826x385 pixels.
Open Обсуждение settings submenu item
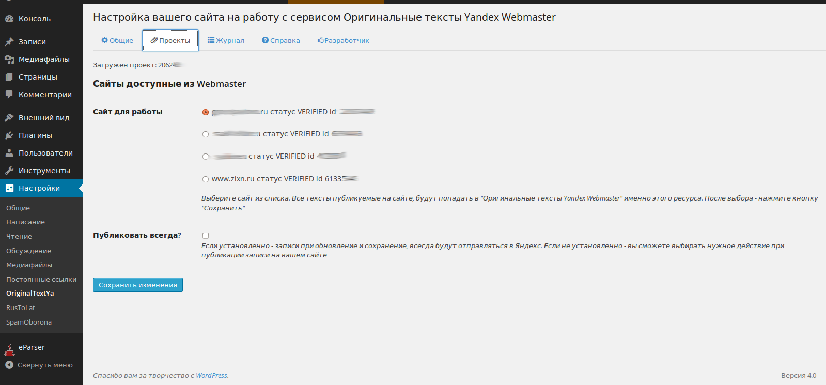click(x=28, y=251)
